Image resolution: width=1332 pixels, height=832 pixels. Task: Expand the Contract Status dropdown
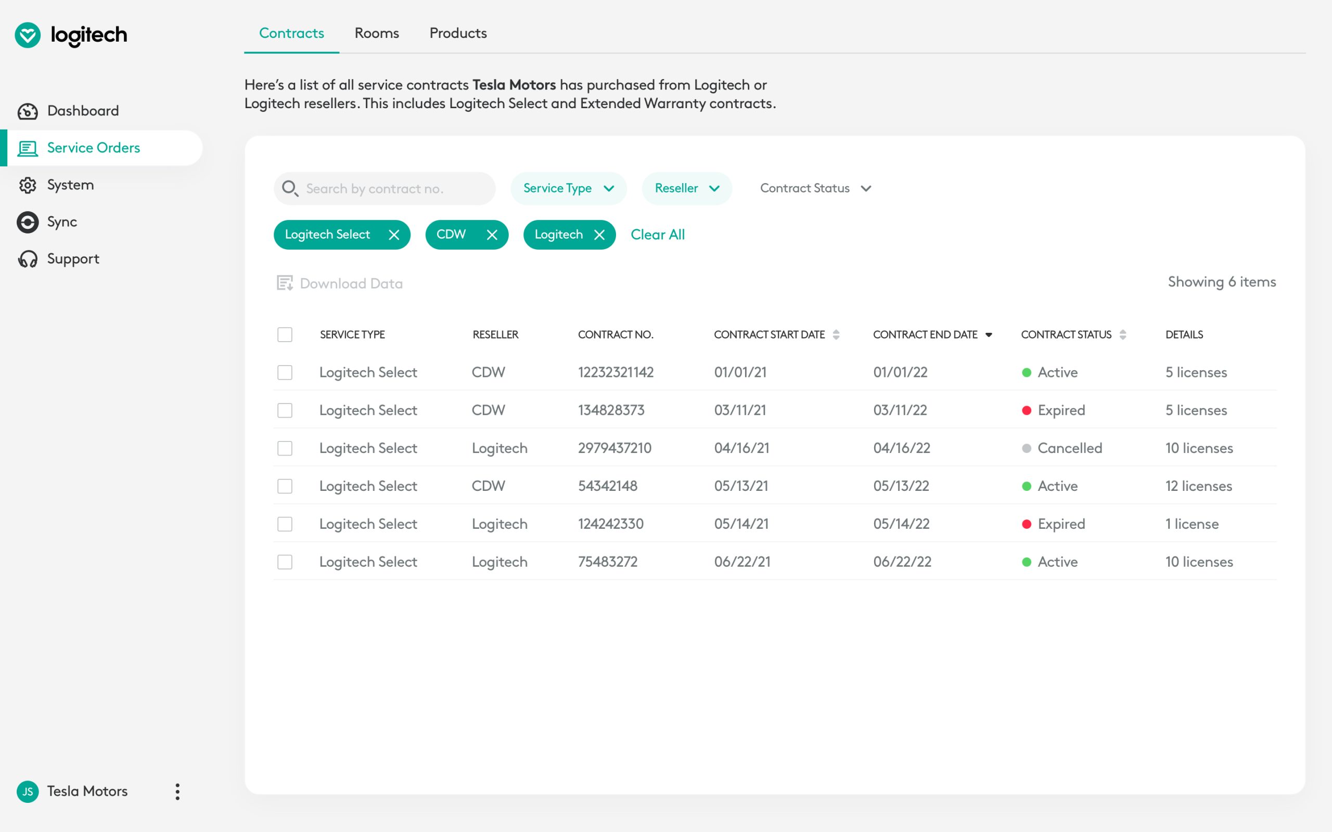tap(816, 188)
